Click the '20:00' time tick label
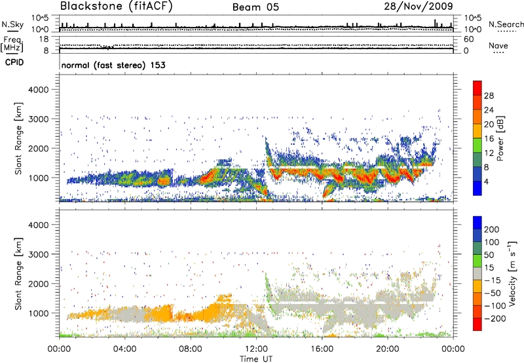 387,349
